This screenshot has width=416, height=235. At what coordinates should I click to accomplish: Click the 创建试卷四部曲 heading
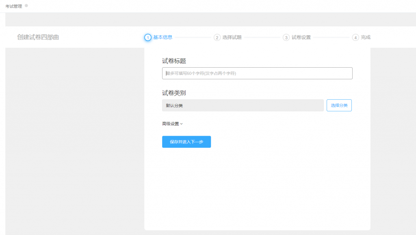coord(38,37)
